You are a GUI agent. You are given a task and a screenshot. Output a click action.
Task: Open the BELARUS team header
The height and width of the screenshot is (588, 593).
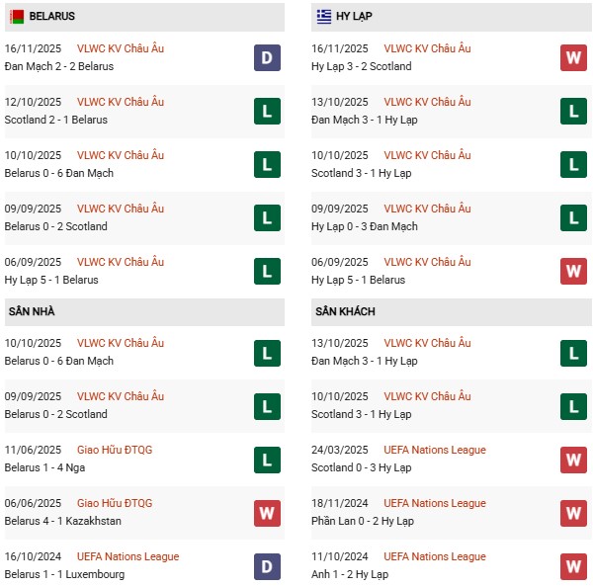click(x=52, y=17)
